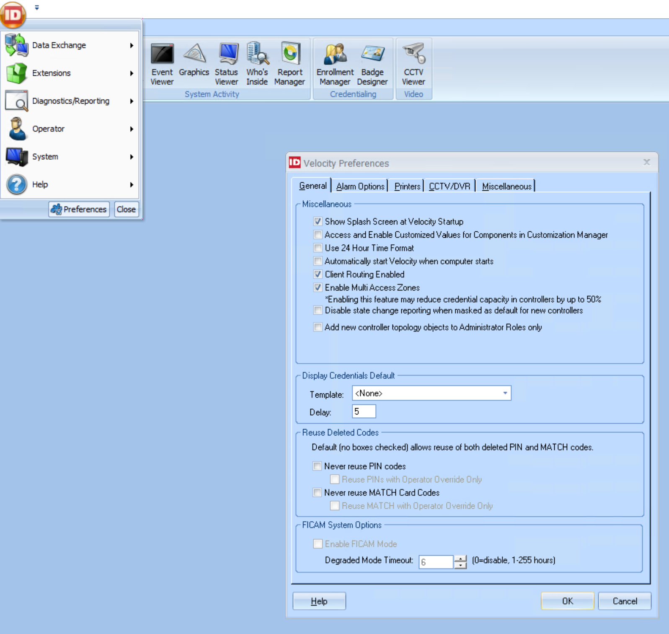The height and width of the screenshot is (634, 669).
Task: Click the Degraded Mode Timeout field
Action: (x=436, y=562)
